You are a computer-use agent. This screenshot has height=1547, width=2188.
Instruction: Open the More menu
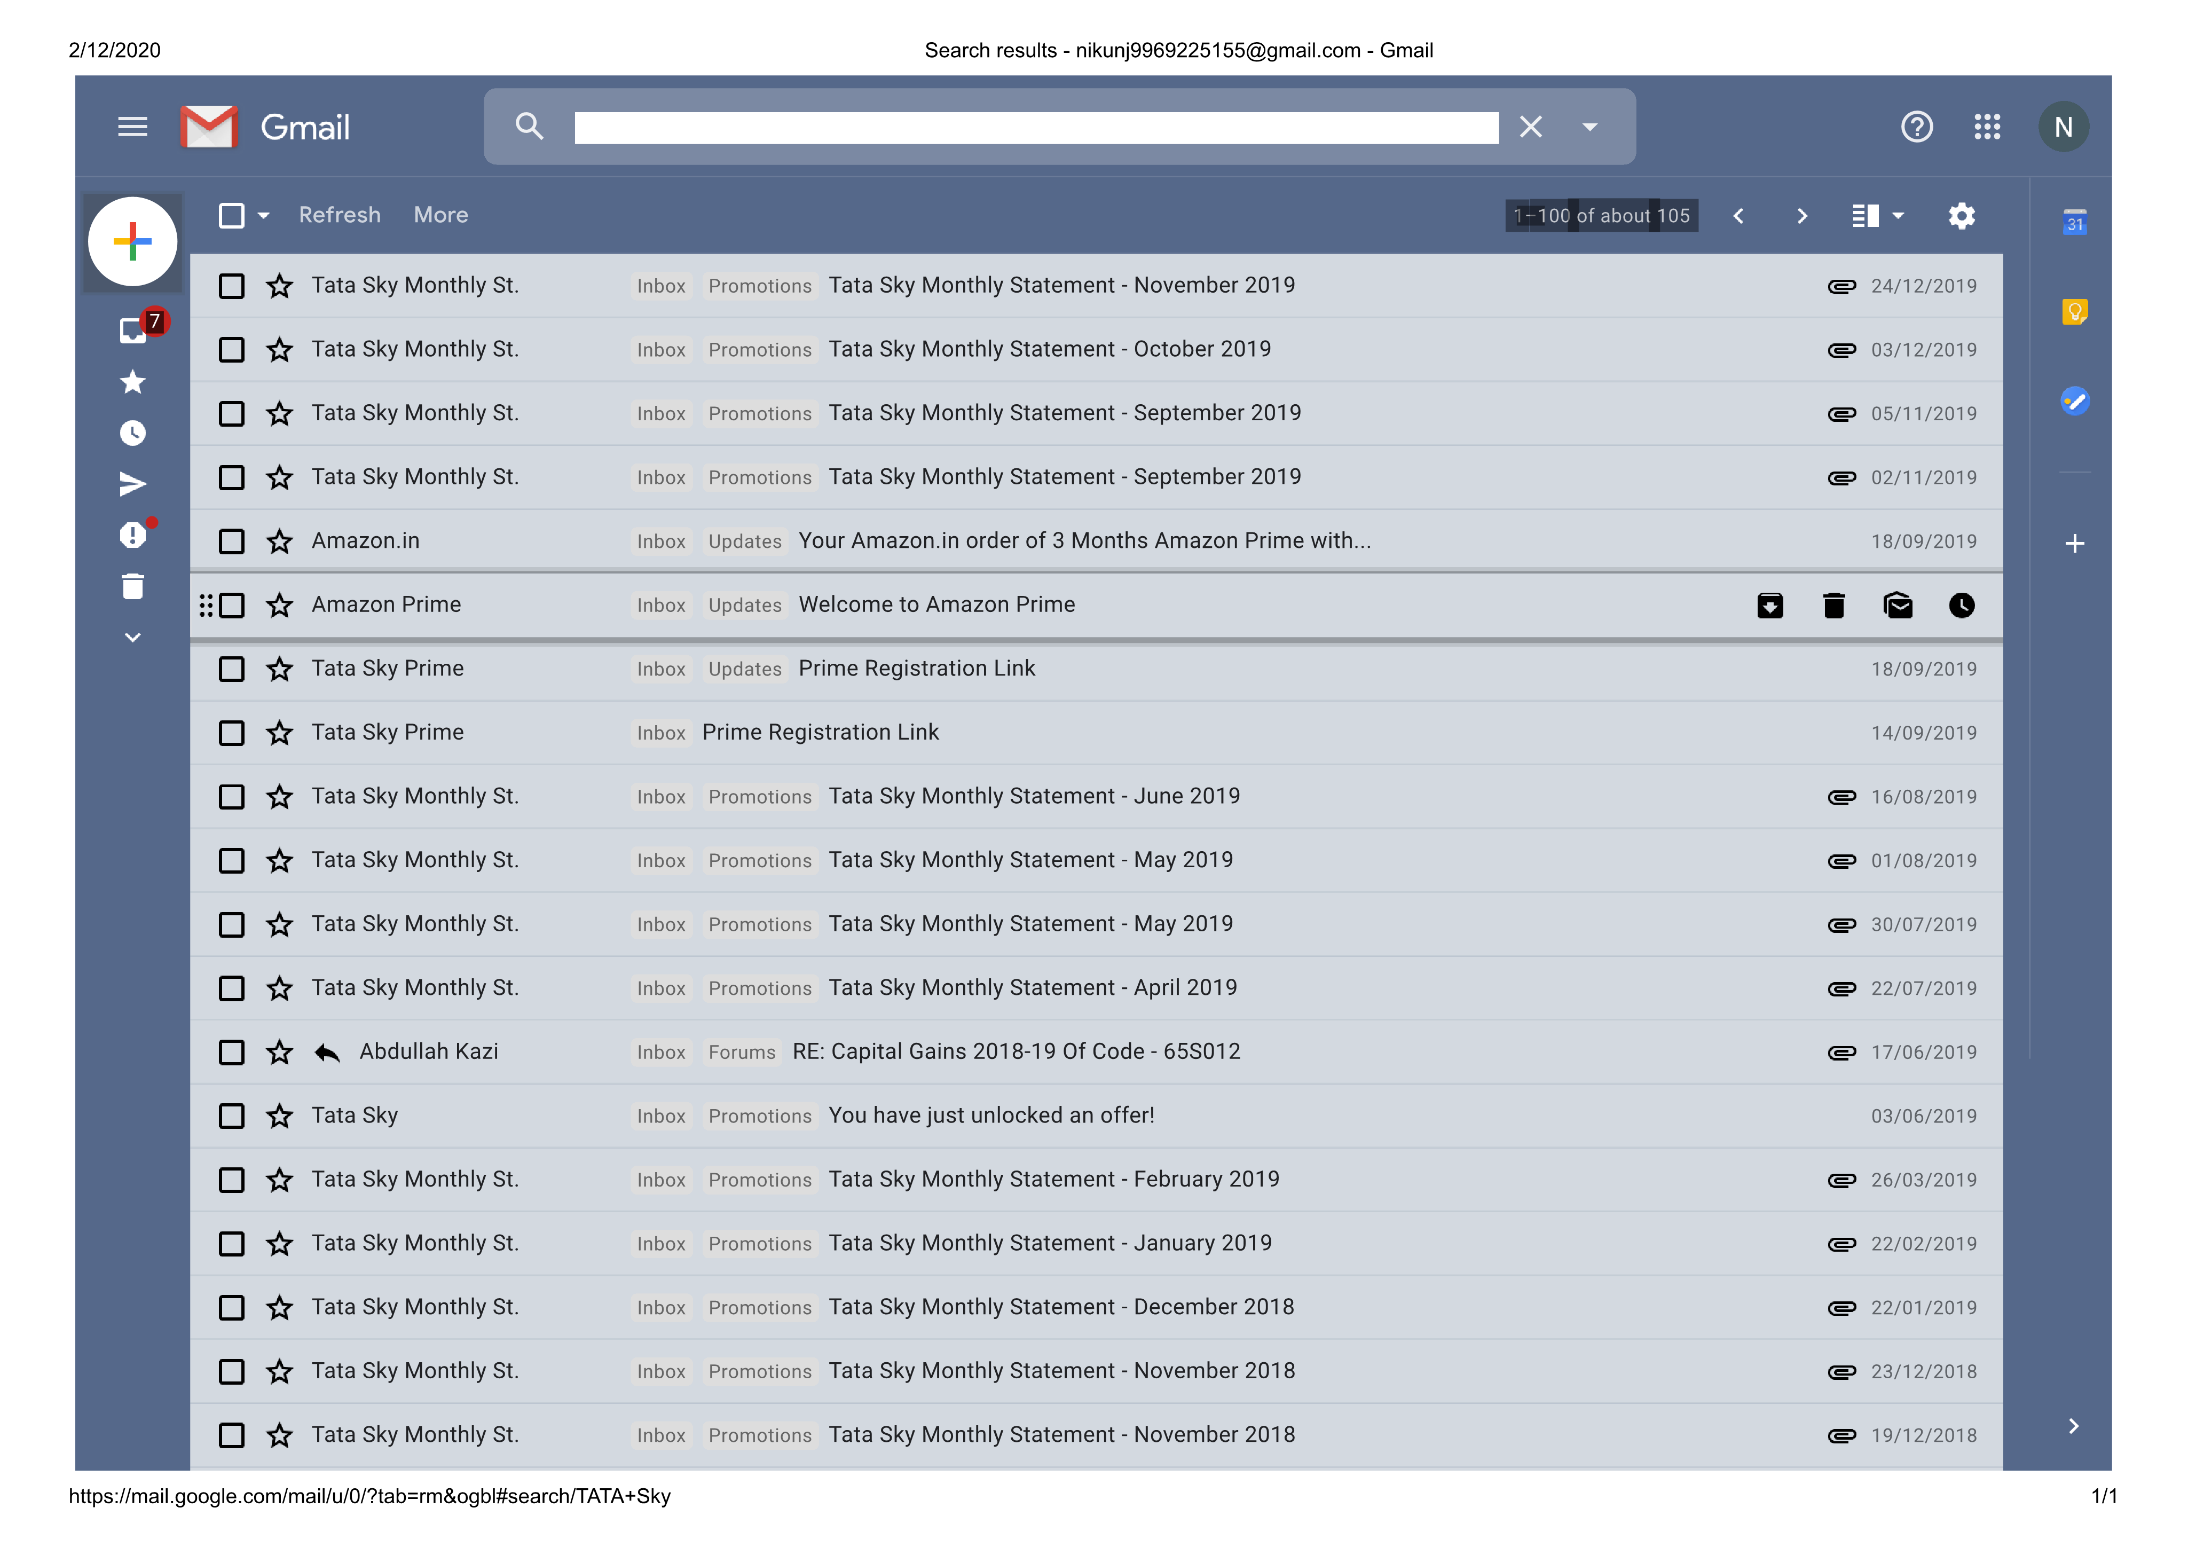click(440, 215)
